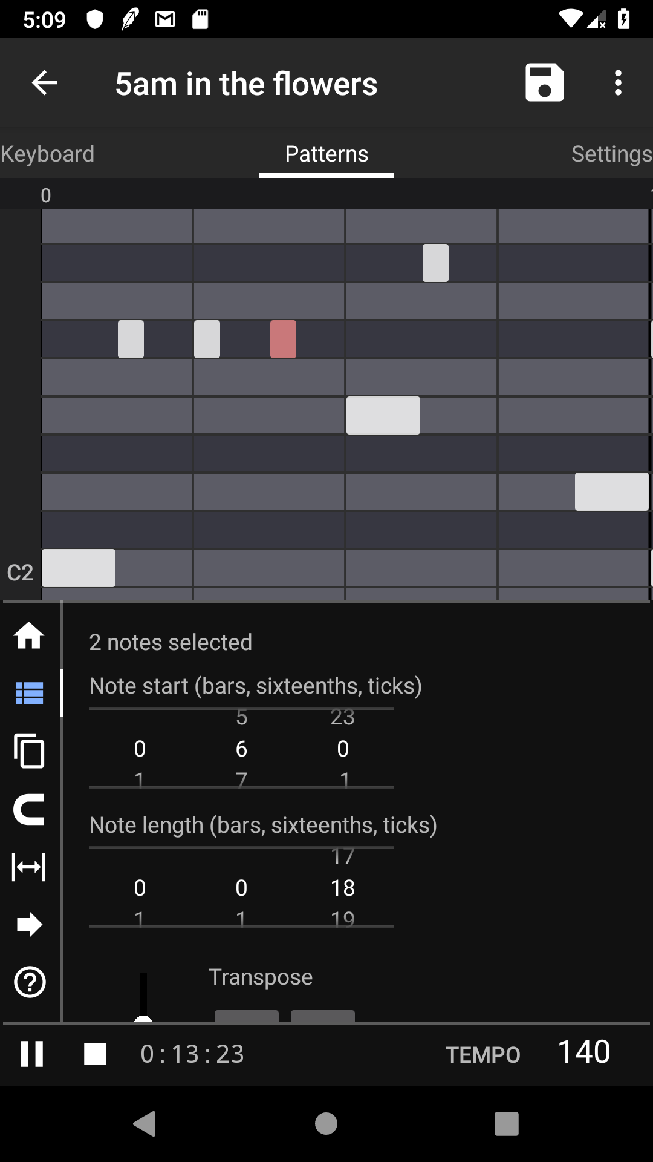
Task: Set note start sixteenths to 7
Action: 241,780
